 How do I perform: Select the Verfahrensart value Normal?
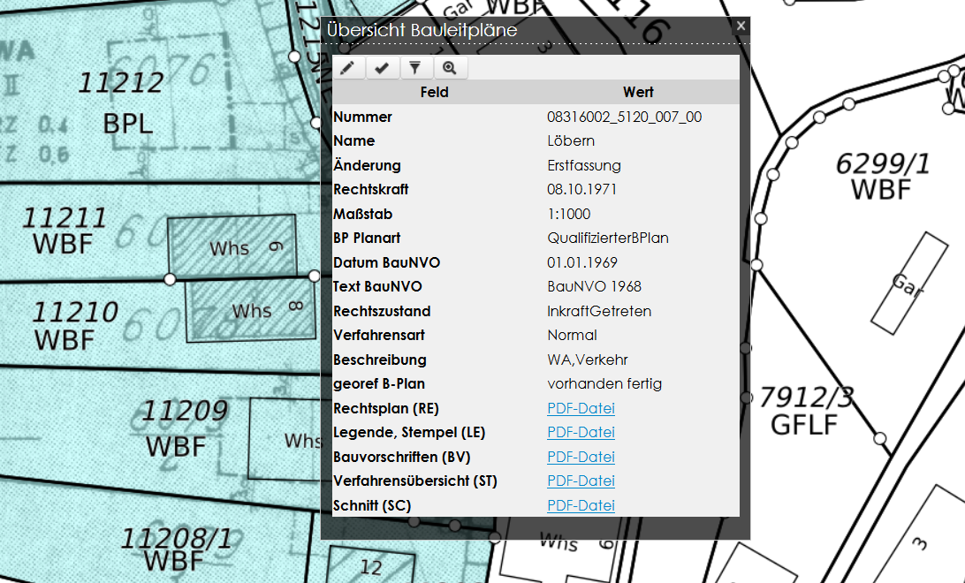pos(572,335)
